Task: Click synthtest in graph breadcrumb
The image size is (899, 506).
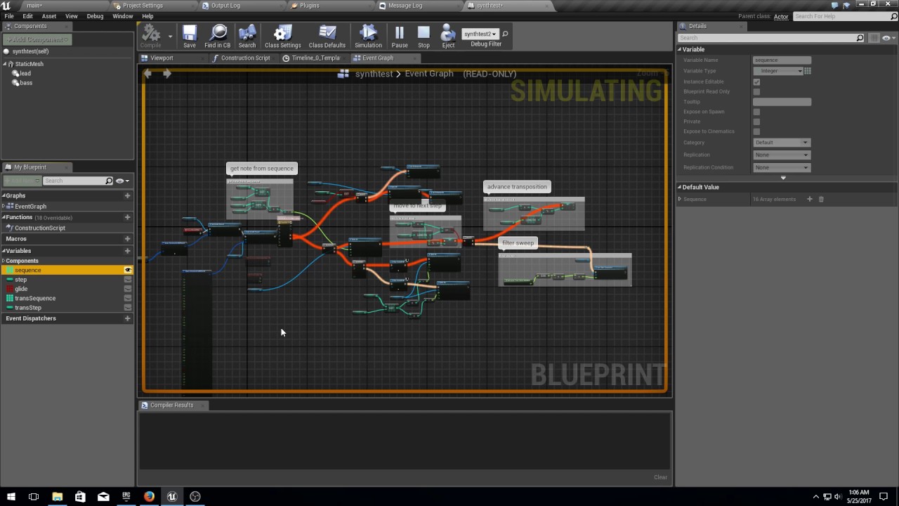Action: (x=374, y=74)
